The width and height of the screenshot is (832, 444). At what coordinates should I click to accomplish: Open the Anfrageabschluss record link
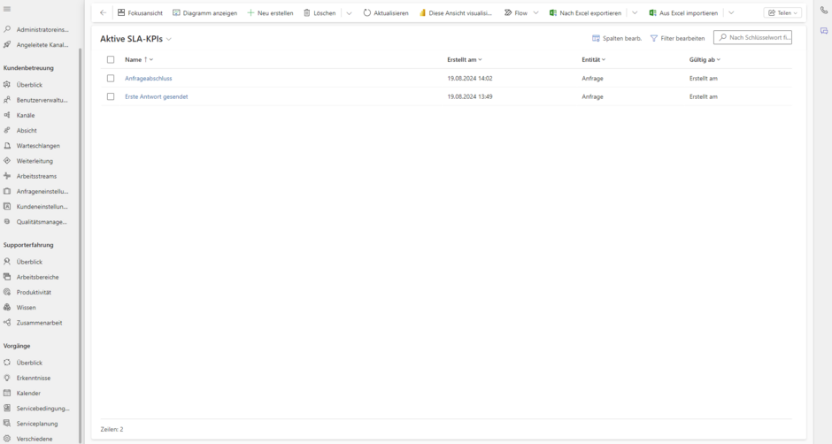[x=148, y=79]
